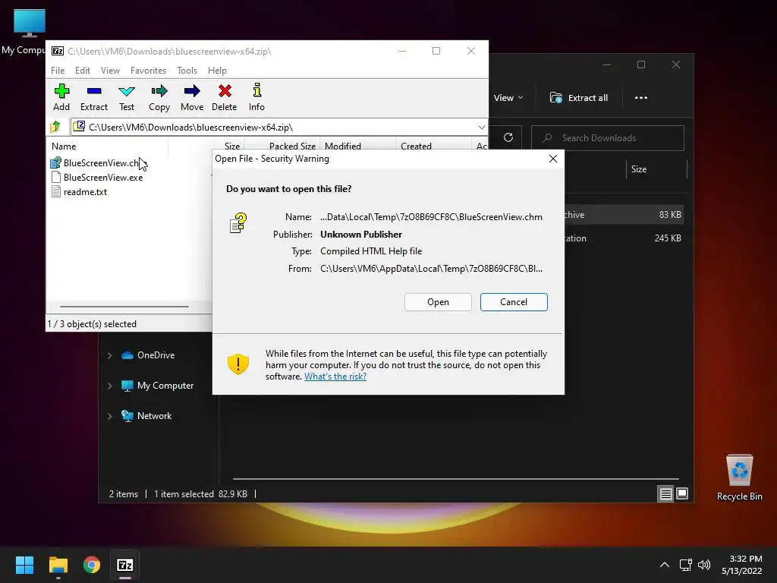777x583 pixels.
Task: Sort by the Modified column header
Action: (x=343, y=147)
